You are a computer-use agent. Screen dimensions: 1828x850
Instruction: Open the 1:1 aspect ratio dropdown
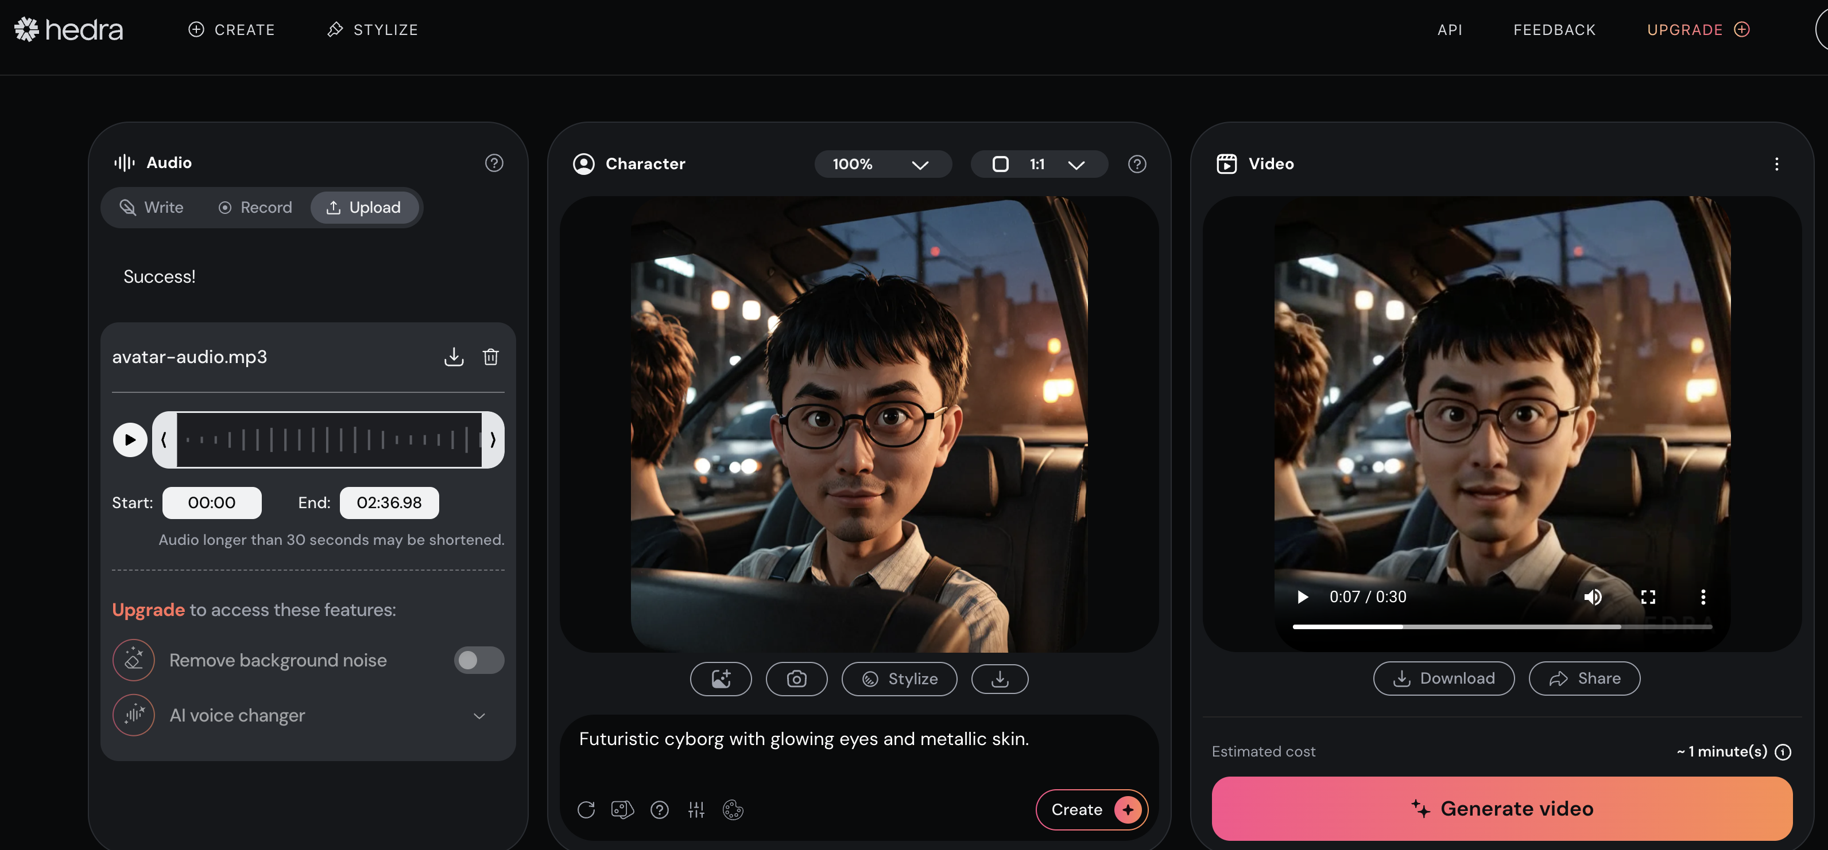(1038, 165)
